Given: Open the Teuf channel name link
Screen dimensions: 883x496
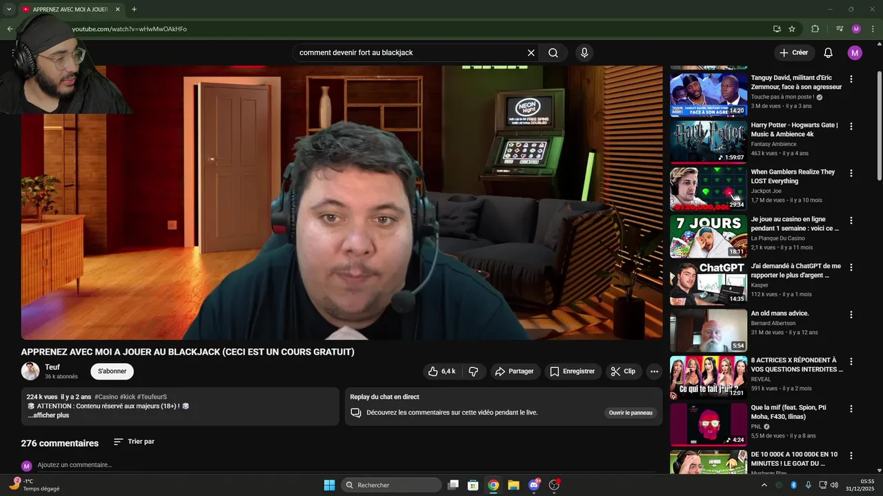Looking at the screenshot, I should click(52, 367).
